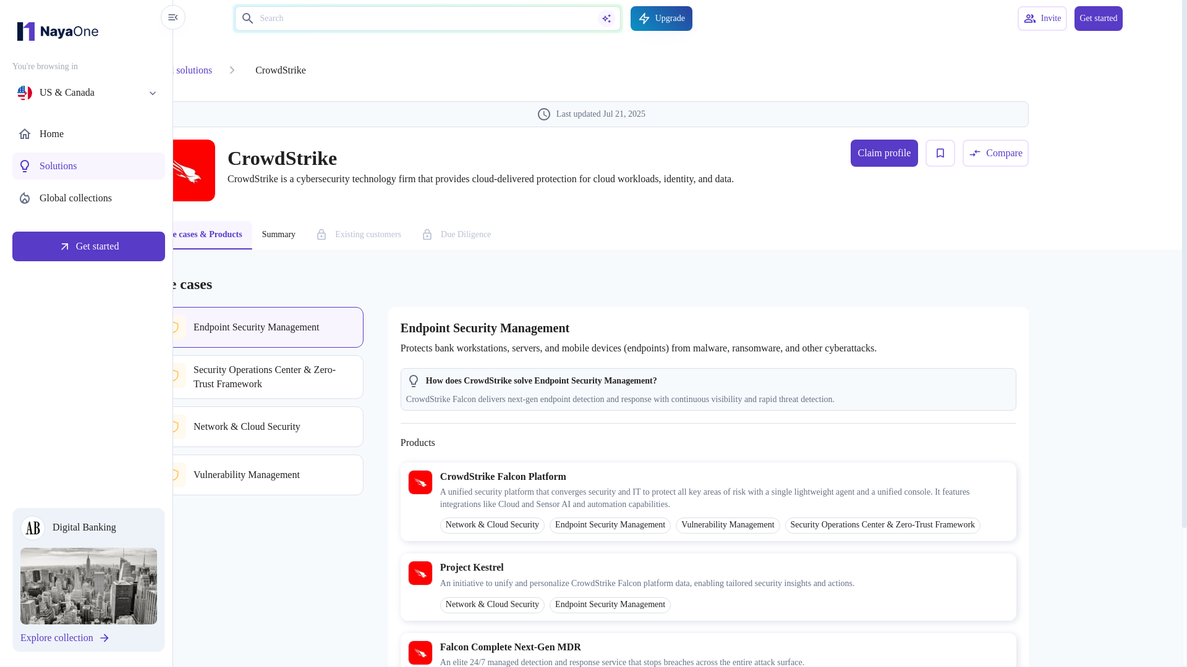Click Project Kestrel product logo

420,573
